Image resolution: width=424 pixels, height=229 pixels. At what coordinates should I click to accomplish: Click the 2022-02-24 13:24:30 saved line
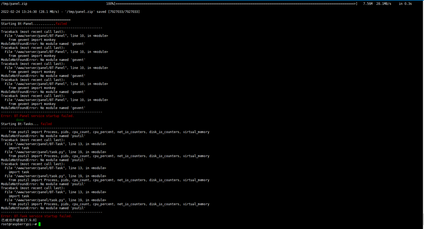[x=70, y=12]
